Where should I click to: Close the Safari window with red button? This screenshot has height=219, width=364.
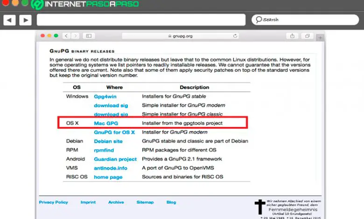pos(42,35)
